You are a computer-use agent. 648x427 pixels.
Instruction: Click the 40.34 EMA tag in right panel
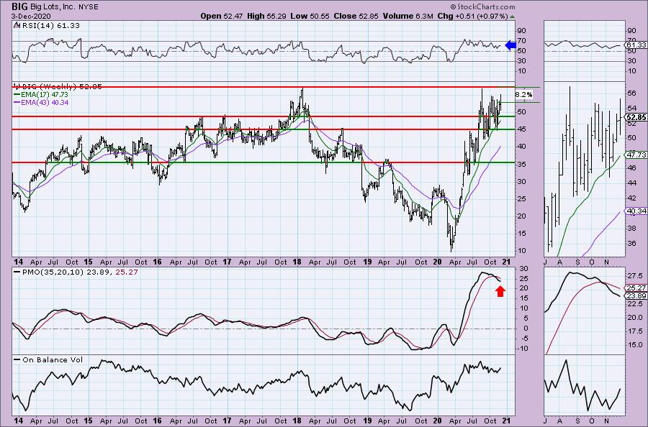(636, 211)
